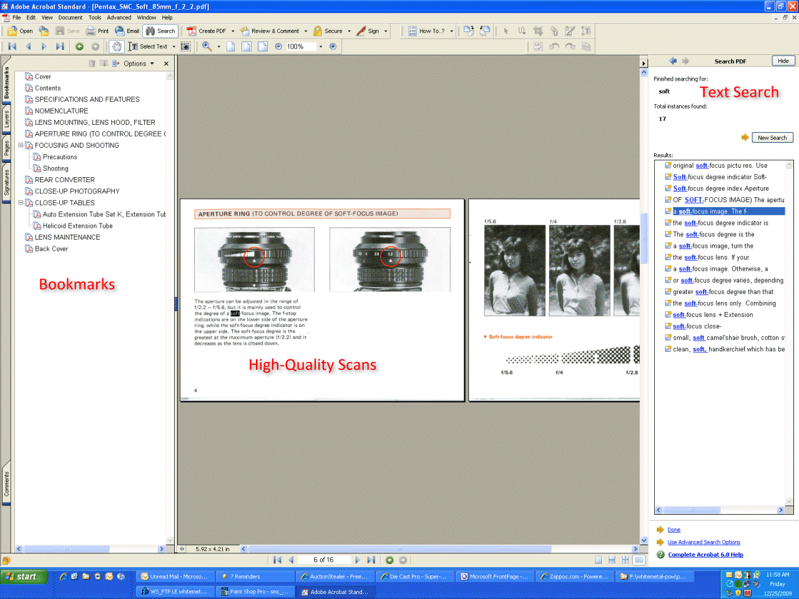This screenshot has height=599, width=799.
Task: Click the zoom out minus button
Action: tap(278, 46)
